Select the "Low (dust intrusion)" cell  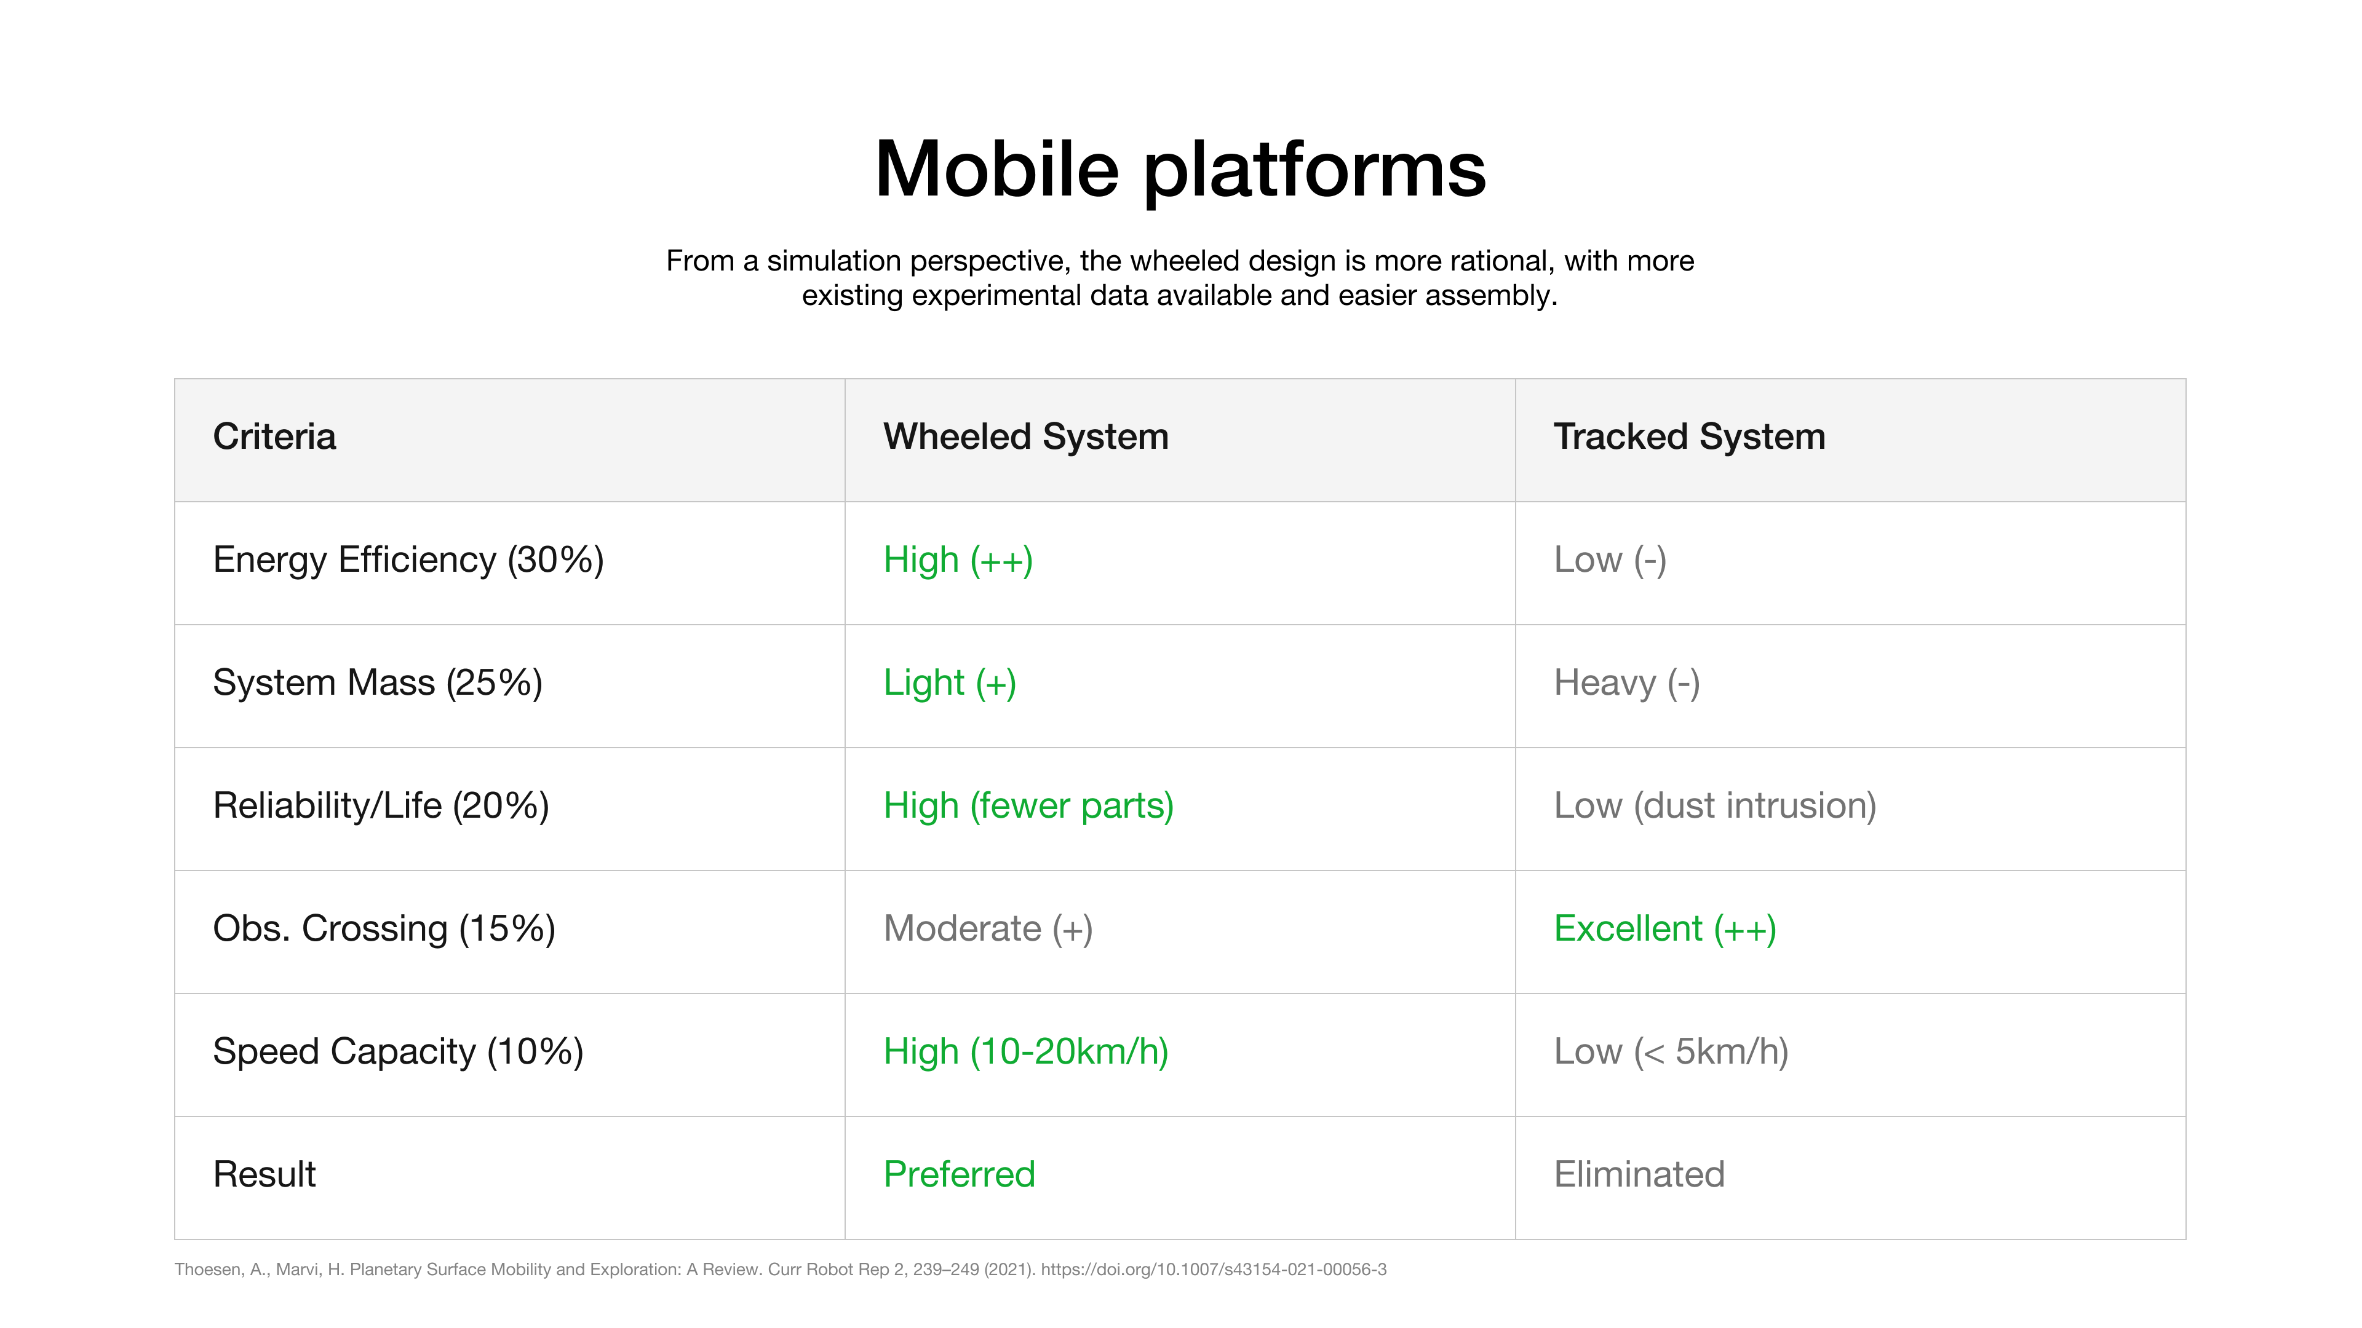[x=1715, y=805]
